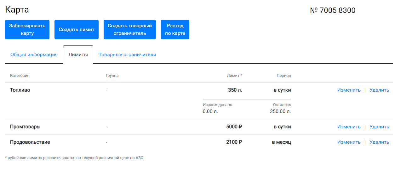Click the Промтовары category name

[25, 127]
